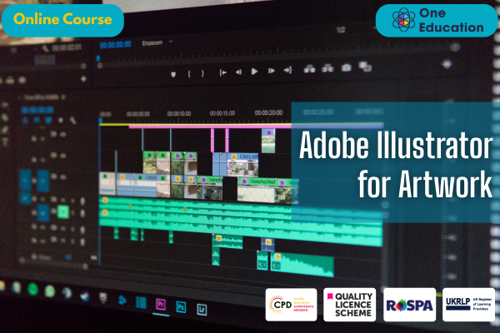Select the C0012 video clip on timeline
Image resolution: width=500 pixels, height=333 pixels.
pyautogui.click(x=245, y=156)
